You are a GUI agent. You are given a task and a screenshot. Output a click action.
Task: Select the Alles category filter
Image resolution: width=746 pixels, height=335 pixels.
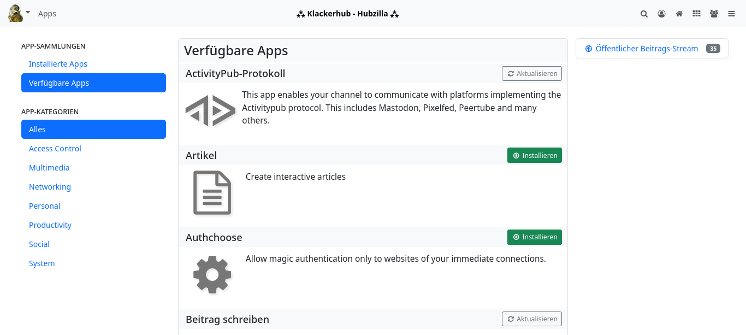pyautogui.click(x=93, y=129)
